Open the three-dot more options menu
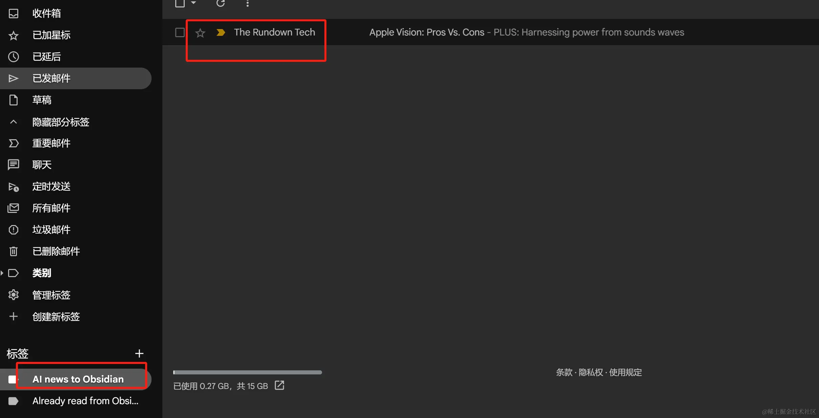Image resolution: width=819 pixels, height=418 pixels. 248,3
